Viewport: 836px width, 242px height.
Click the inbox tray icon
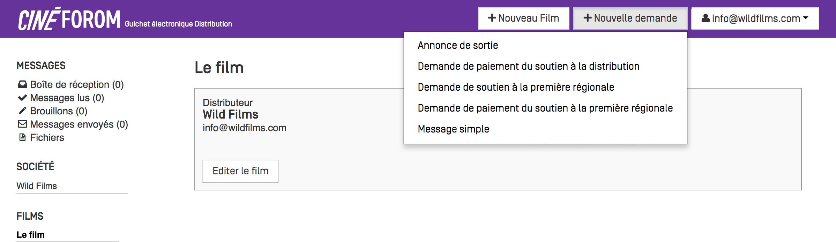[22, 84]
